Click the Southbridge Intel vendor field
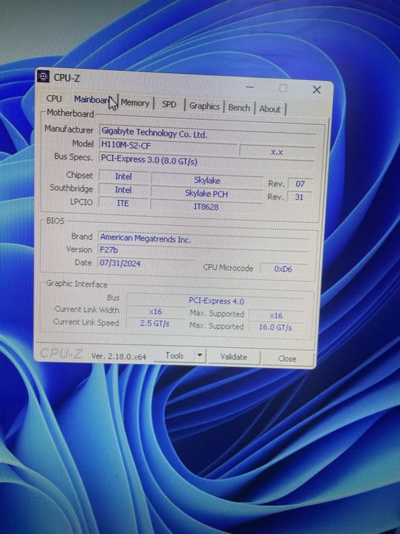Screen dimensions: 400x534 [x=123, y=190]
